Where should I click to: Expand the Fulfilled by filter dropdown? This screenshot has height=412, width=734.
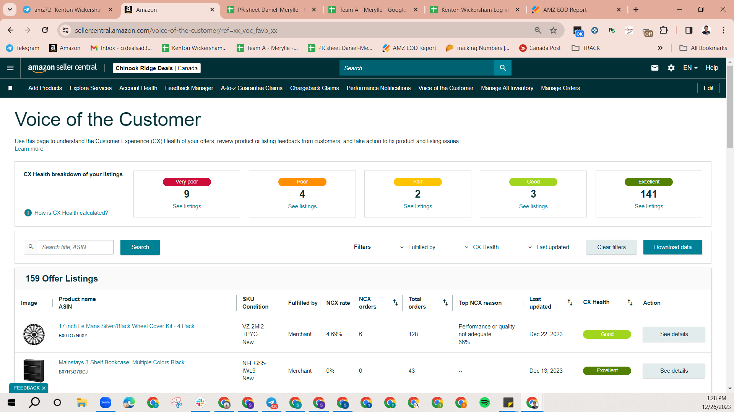(418, 247)
